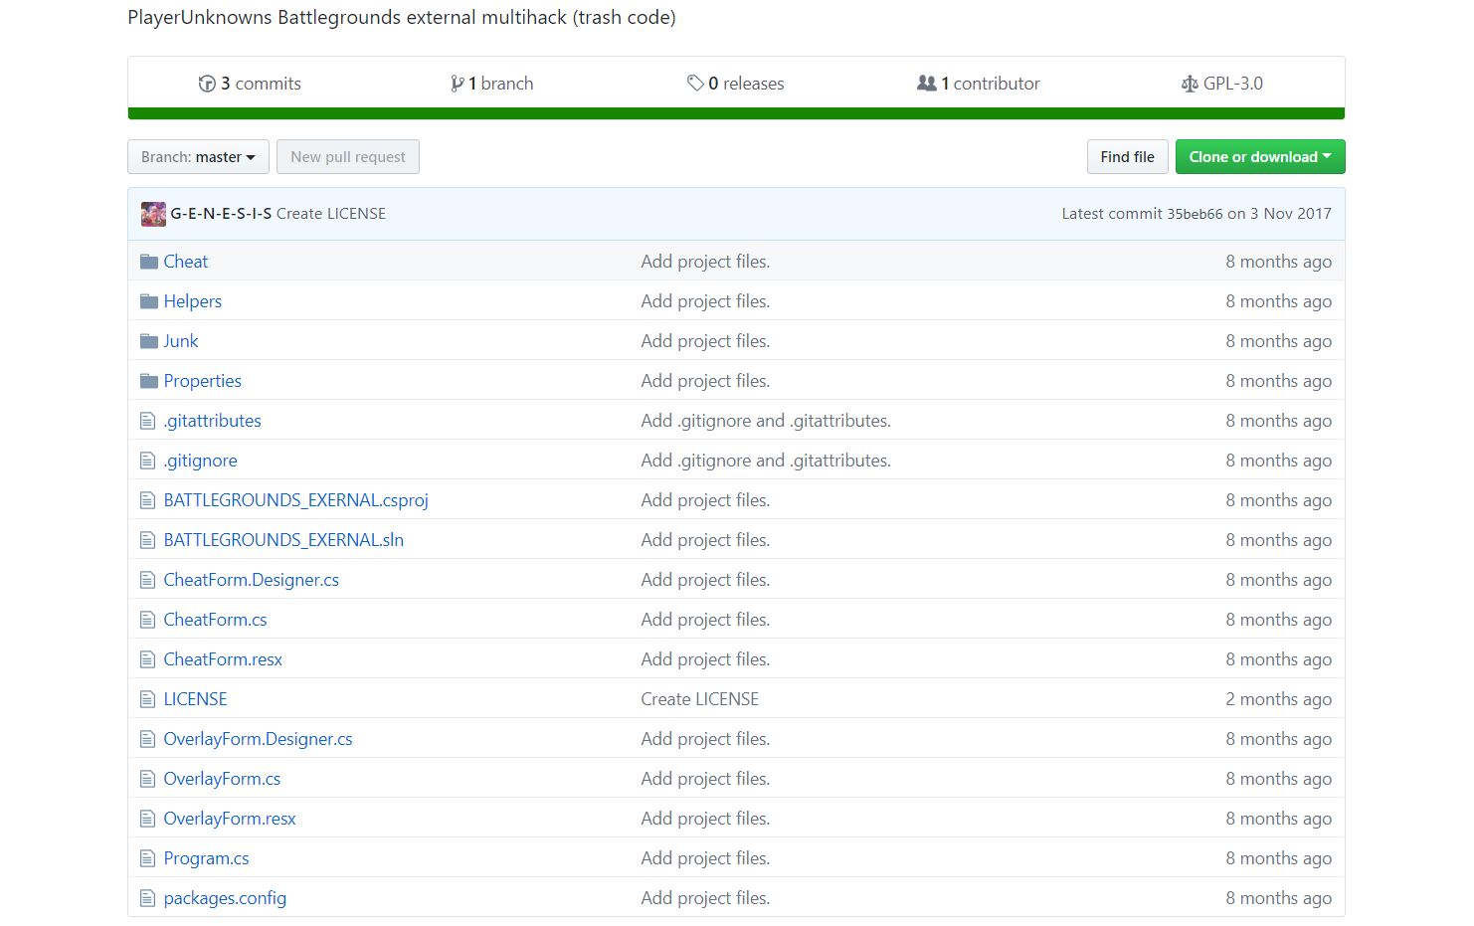Open CheatForm.Designer.cs file
Image resolution: width=1474 pixels, height=926 pixels.
pyautogui.click(x=252, y=580)
